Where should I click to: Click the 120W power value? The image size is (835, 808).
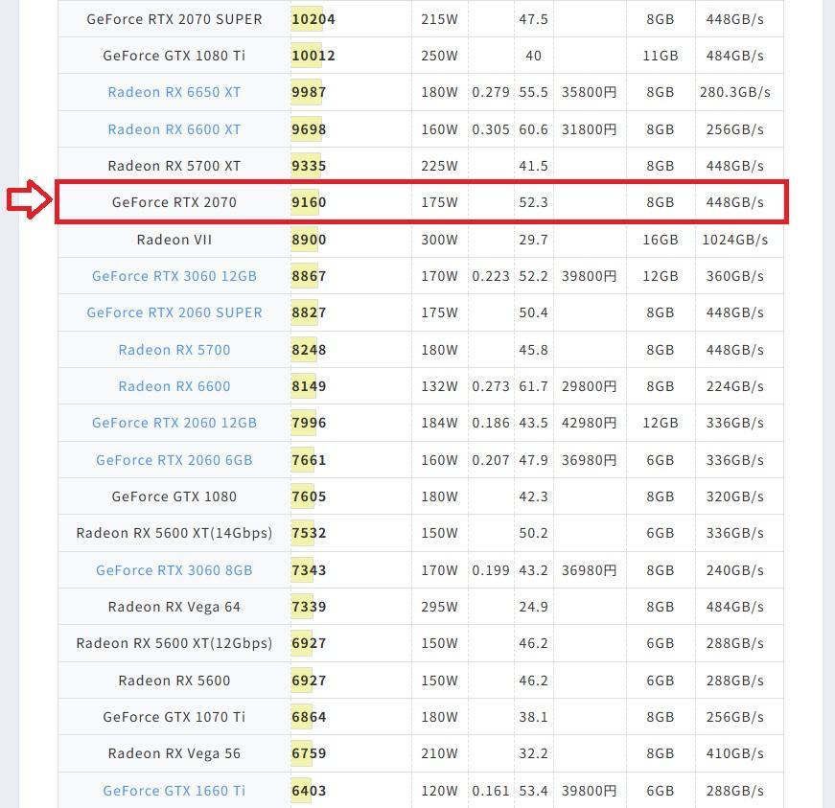point(439,791)
